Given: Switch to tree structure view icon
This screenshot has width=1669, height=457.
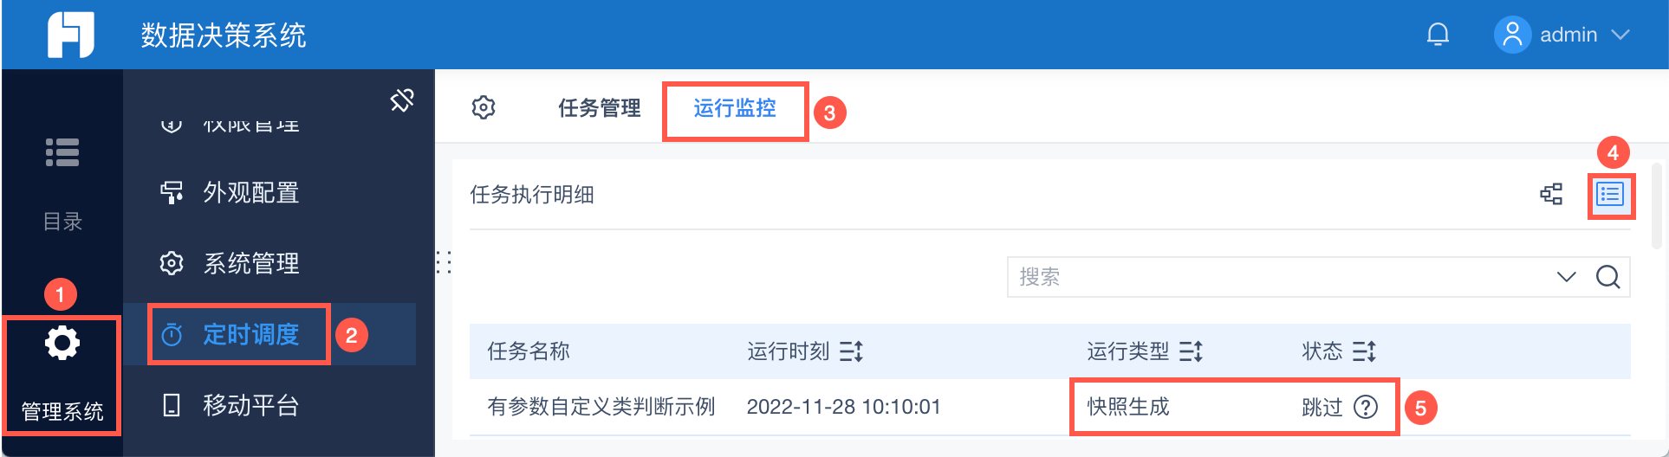Looking at the screenshot, I should 1551,195.
